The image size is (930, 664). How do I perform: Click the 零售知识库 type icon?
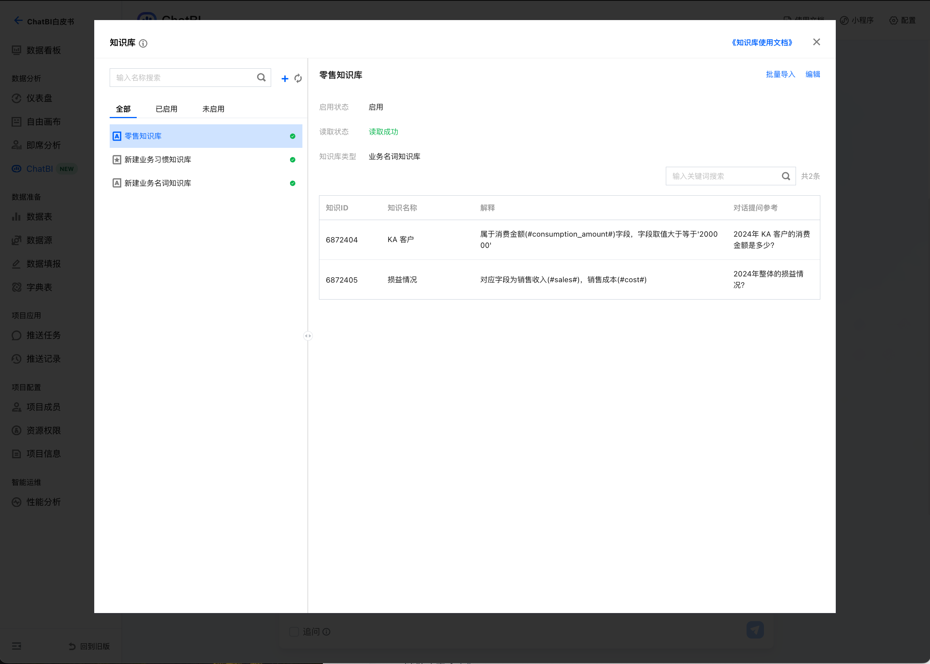pos(117,136)
